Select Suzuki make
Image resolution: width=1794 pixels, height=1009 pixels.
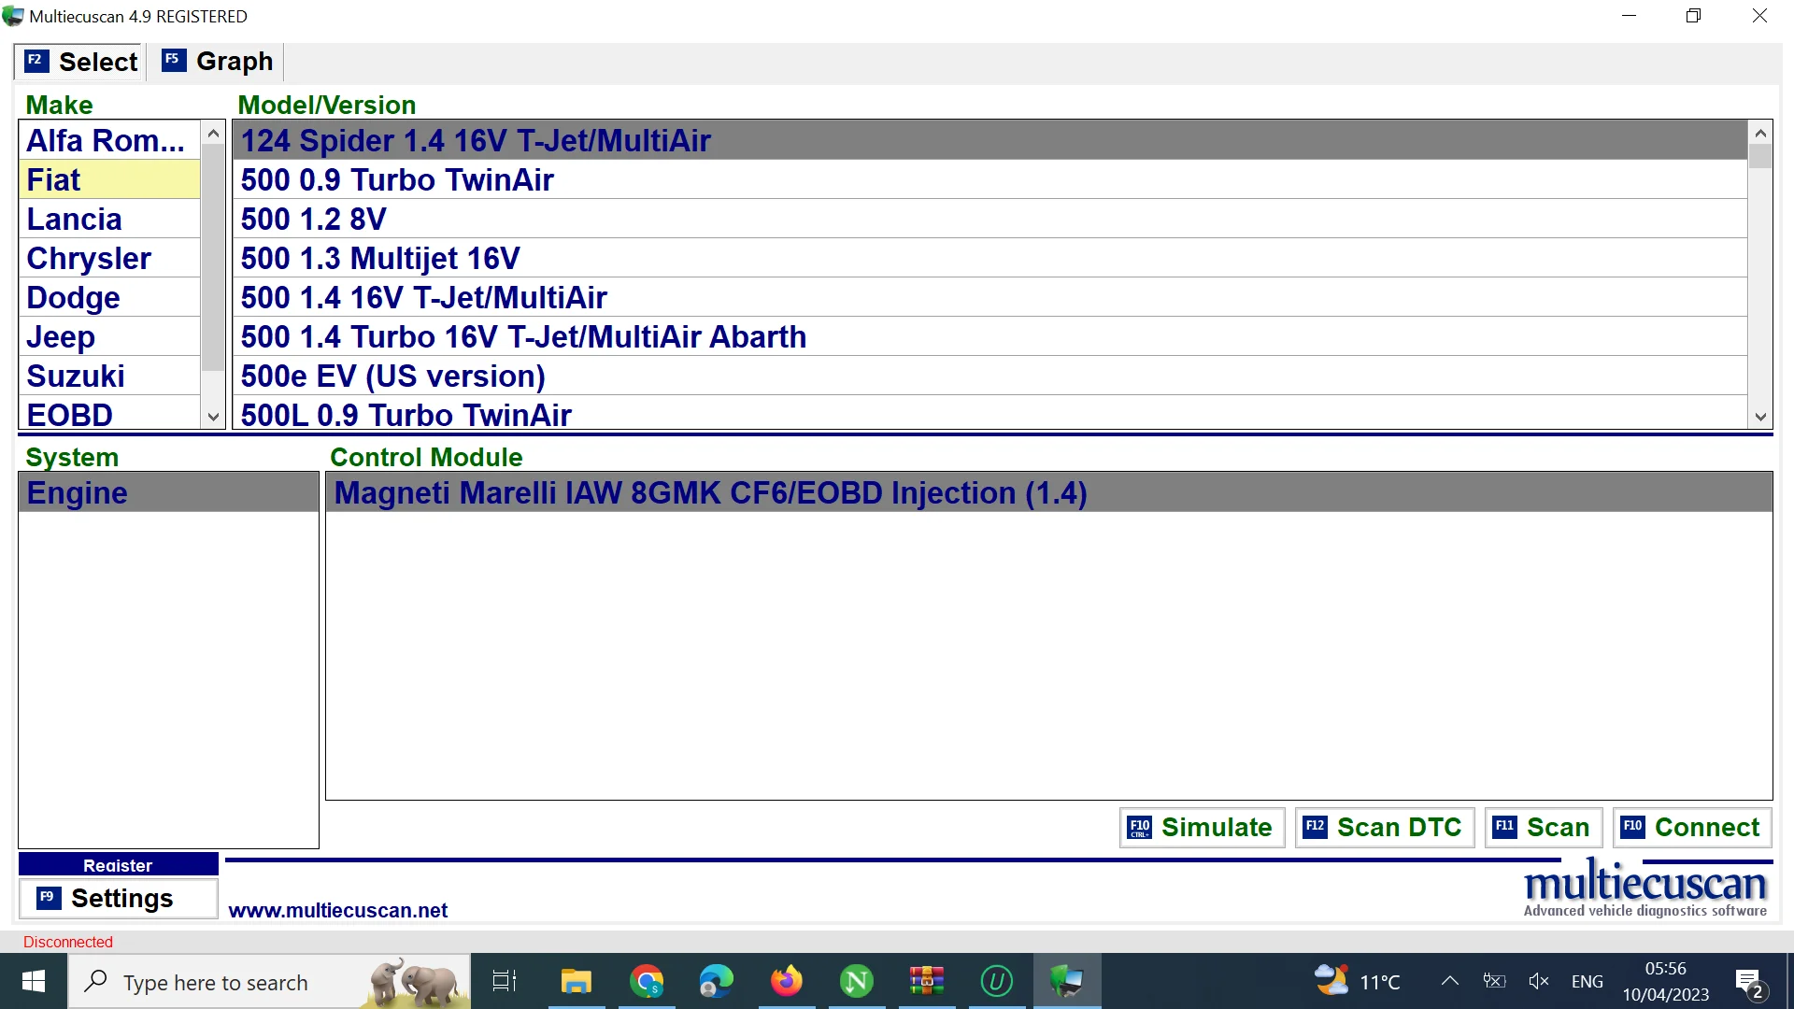coord(109,376)
